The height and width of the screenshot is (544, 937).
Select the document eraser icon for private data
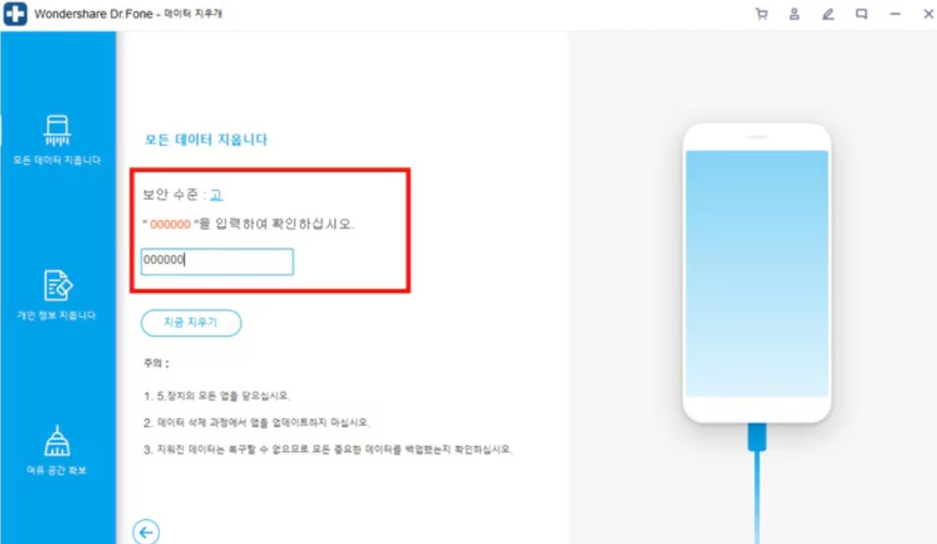point(58,285)
